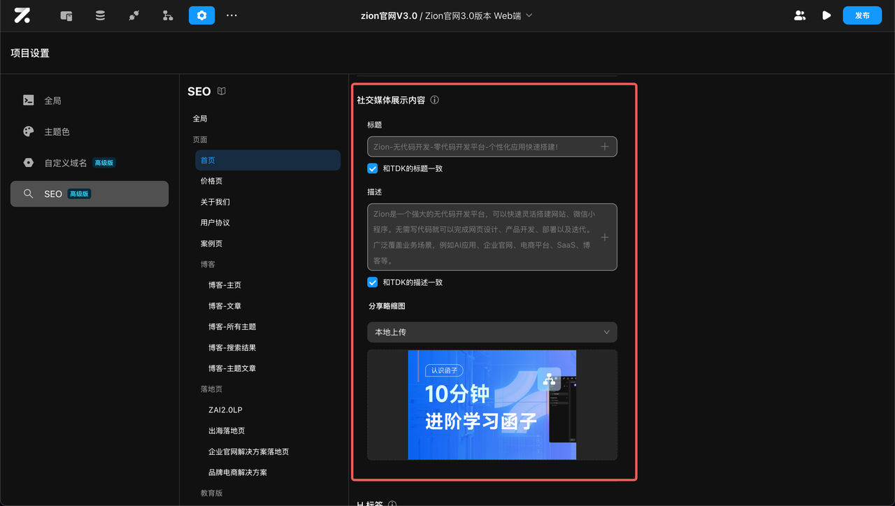Open the plug integrations icon in toolbar
This screenshot has height=506, width=895.
click(x=134, y=15)
